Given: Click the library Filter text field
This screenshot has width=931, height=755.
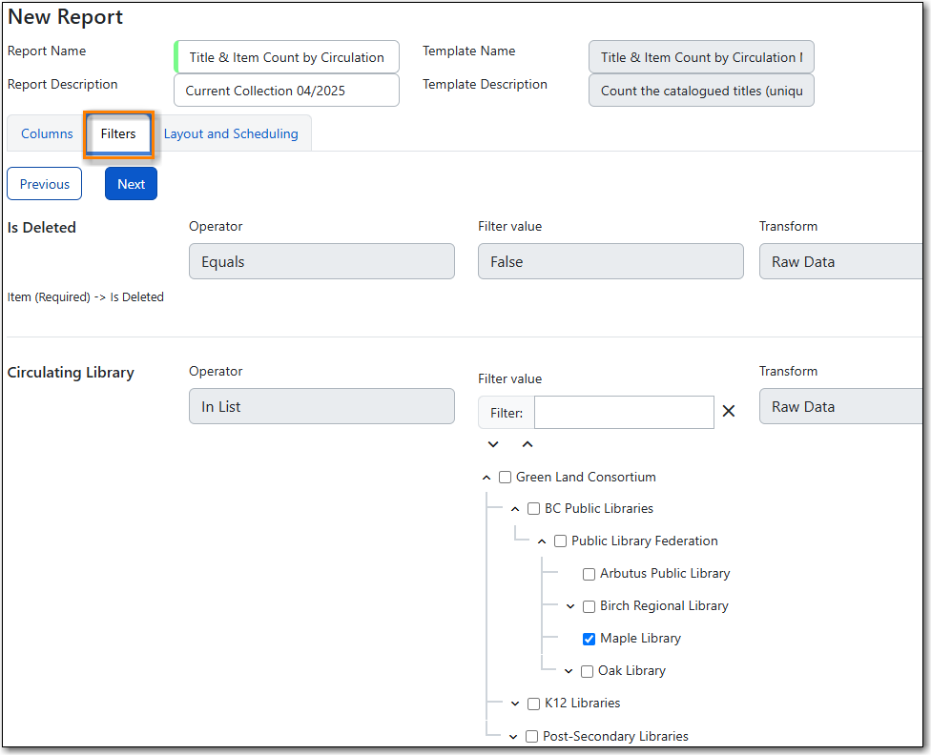Looking at the screenshot, I should [x=624, y=413].
